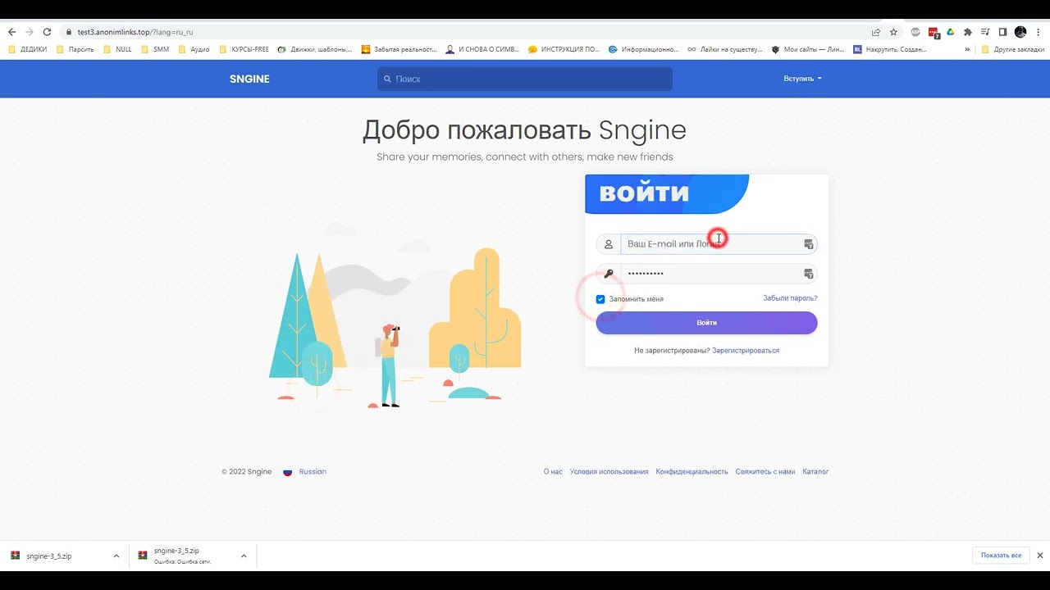Click the password manager icon in the login field
Viewport: 1050px width, 590px height.
pyautogui.click(x=808, y=244)
